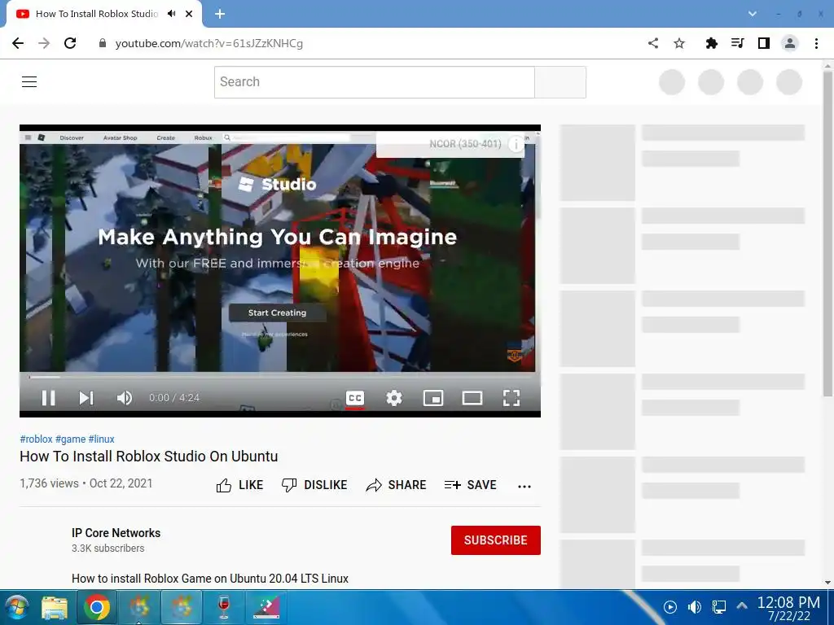Mute the tab via speaker icon
The height and width of the screenshot is (625, 834).
tap(171, 14)
